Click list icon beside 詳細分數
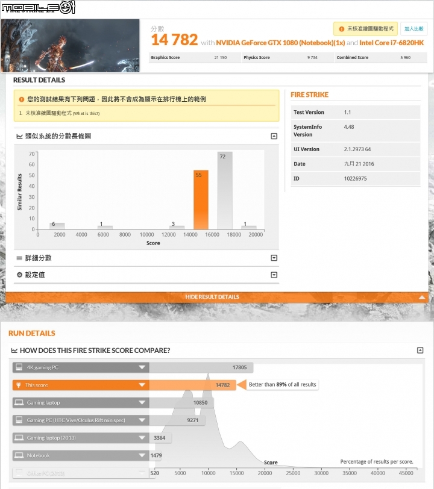The image size is (434, 489). click(x=19, y=258)
